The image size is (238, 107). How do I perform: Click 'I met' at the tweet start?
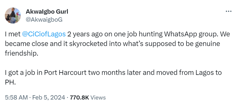pos(13,34)
